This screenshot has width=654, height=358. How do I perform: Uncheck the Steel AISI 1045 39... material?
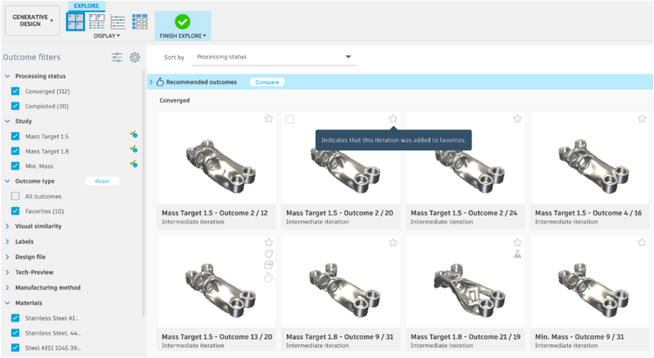(x=15, y=348)
